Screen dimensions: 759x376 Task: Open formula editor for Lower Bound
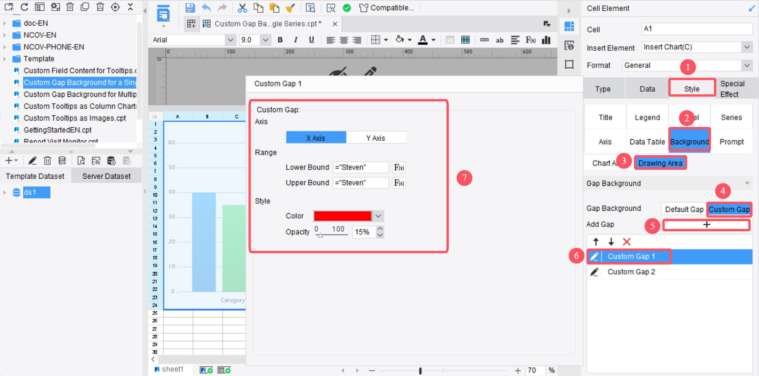[x=399, y=168]
